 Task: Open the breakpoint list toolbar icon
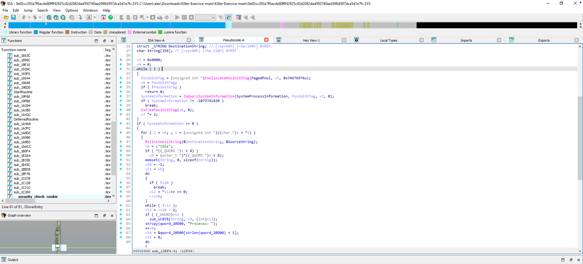click(239, 18)
